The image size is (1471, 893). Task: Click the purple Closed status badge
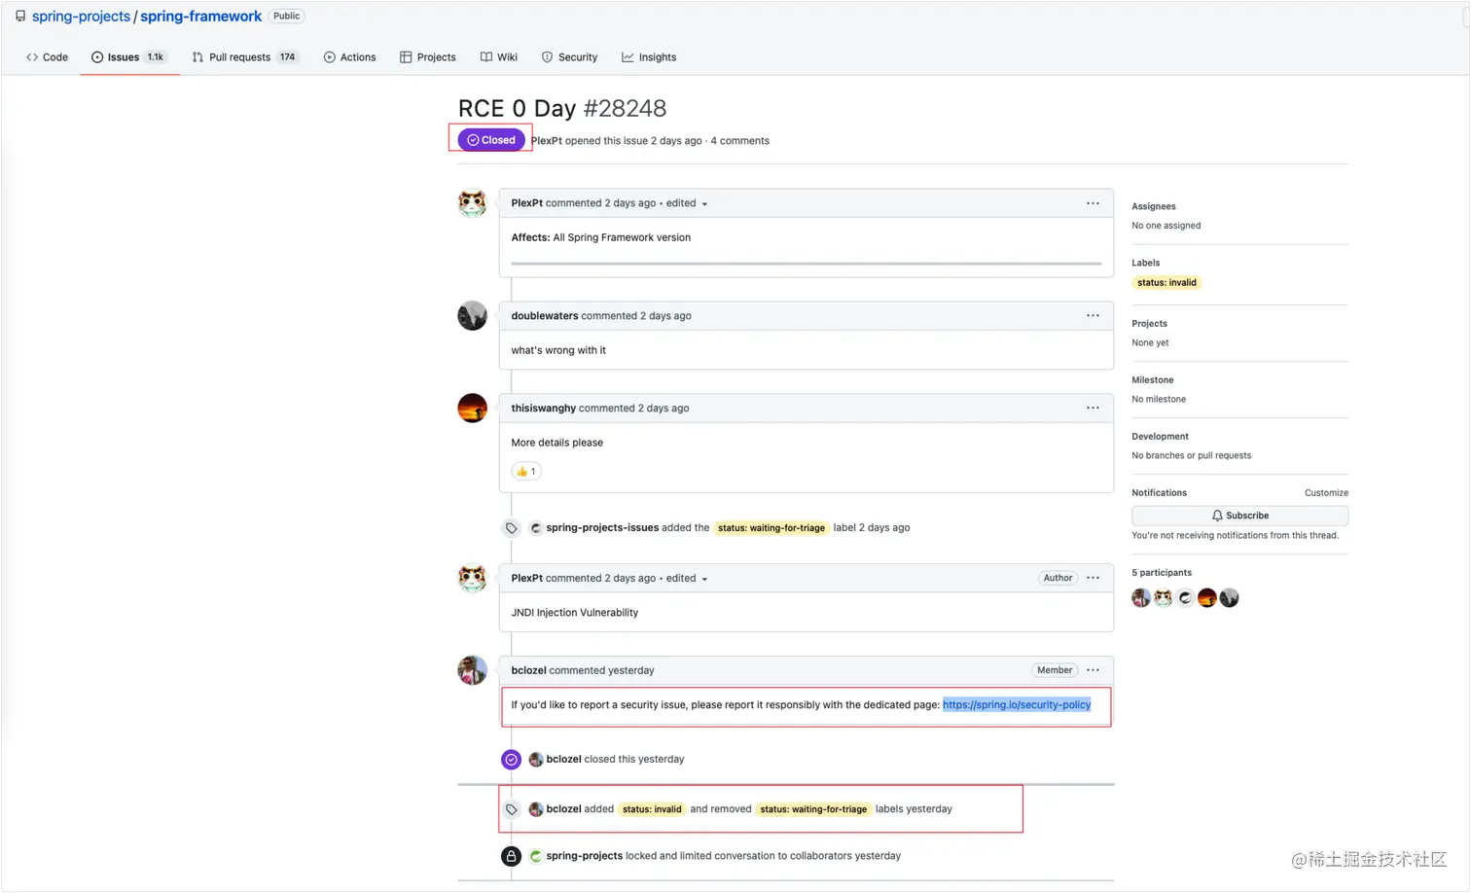click(x=491, y=140)
